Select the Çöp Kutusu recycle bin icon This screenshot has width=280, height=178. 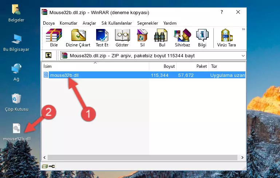(x=16, y=103)
